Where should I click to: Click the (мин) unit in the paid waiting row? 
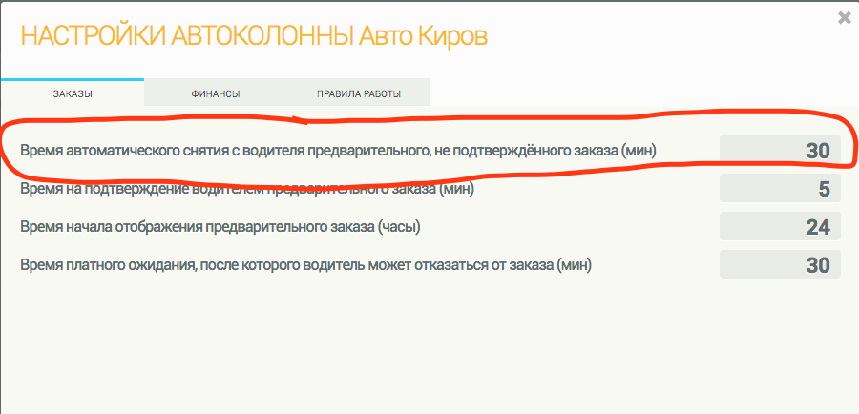pyautogui.click(x=573, y=265)
